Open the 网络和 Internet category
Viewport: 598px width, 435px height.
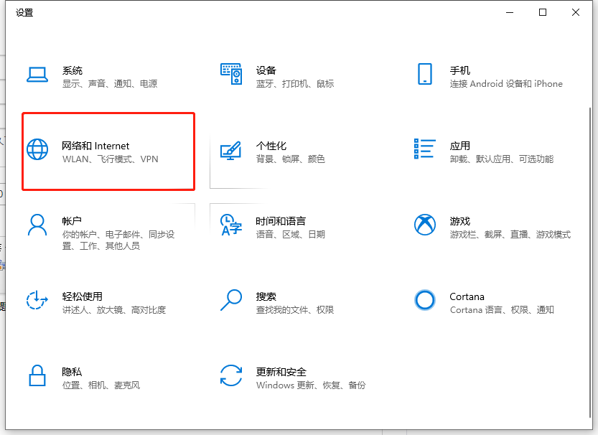tap(108, 151)
